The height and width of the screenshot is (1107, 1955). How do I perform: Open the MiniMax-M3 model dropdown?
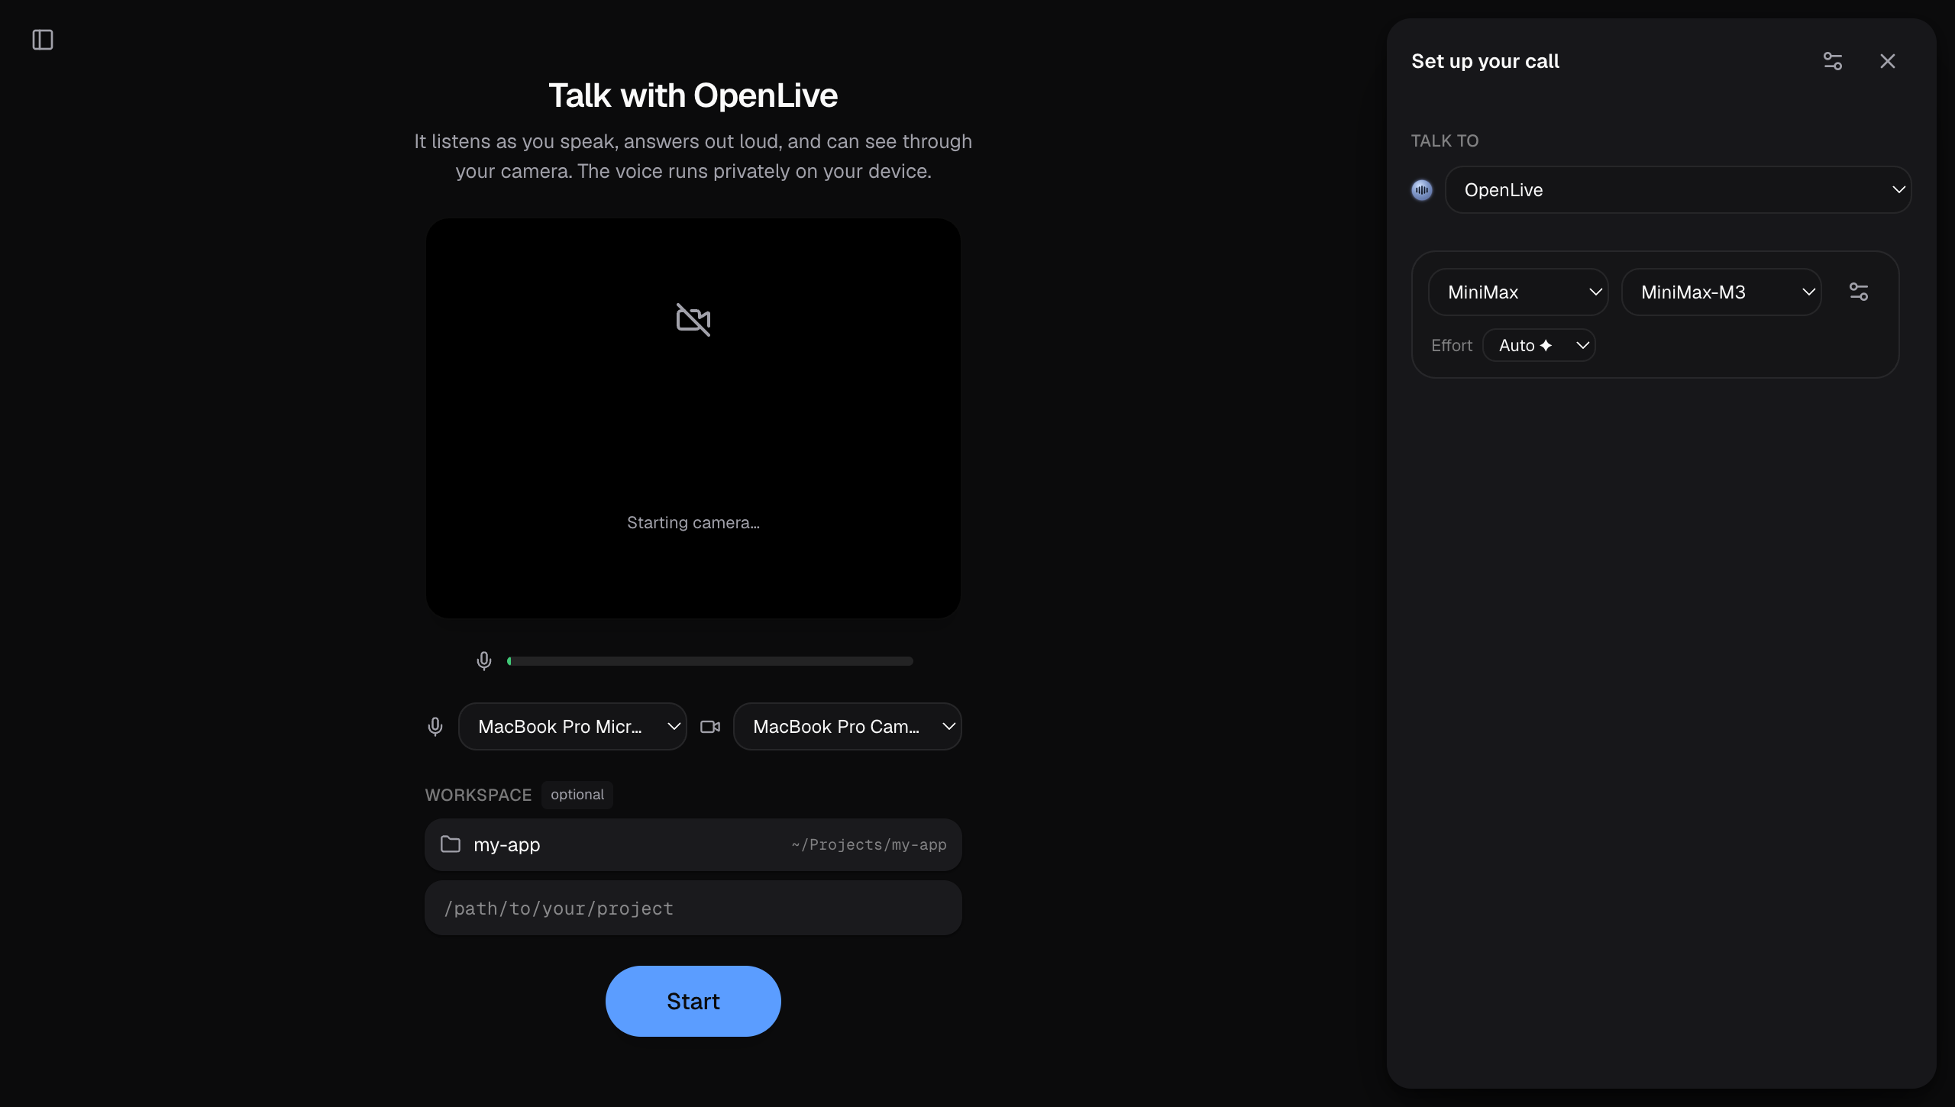(1721, 292)
